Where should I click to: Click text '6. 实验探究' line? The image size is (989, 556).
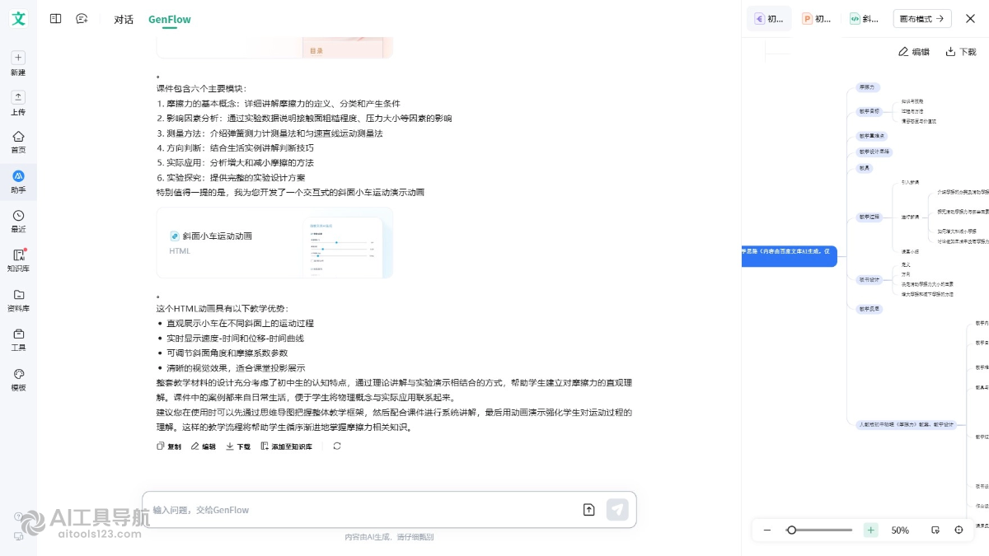coord(231,178)
